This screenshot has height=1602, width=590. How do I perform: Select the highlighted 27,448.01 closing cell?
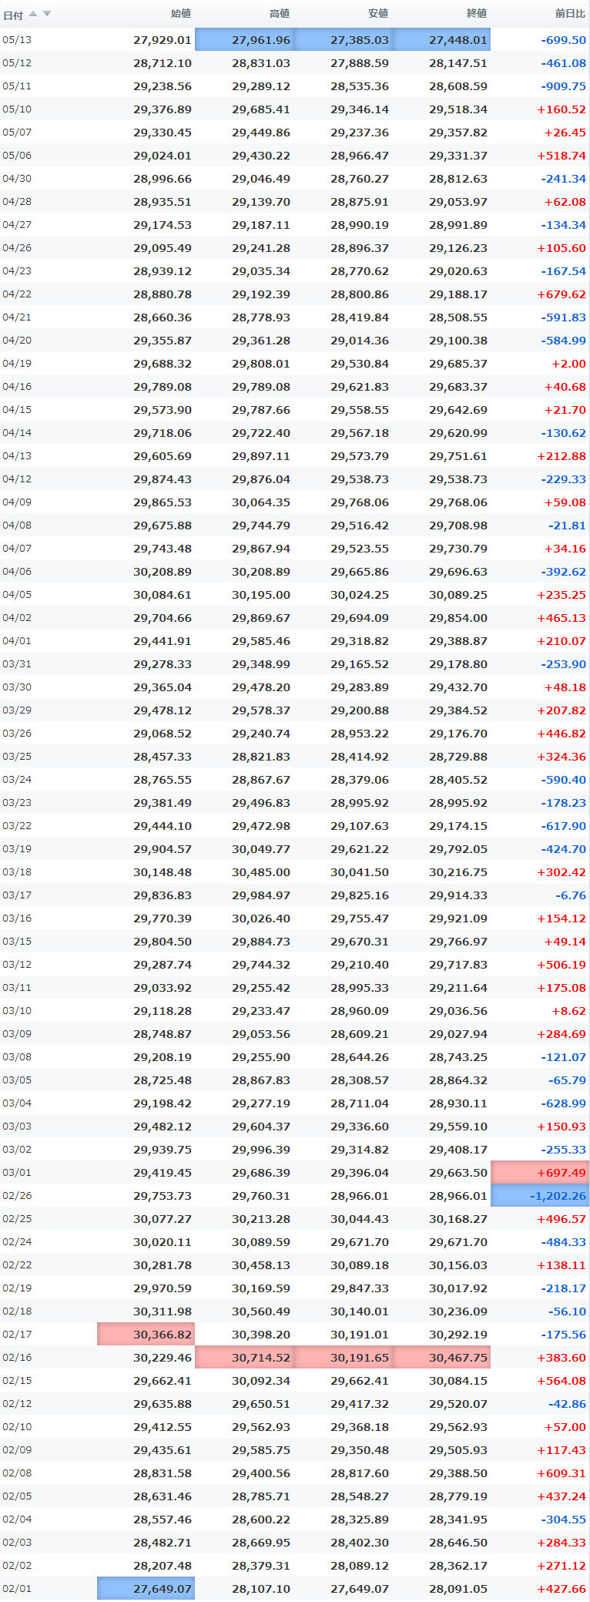pos(441,40)
